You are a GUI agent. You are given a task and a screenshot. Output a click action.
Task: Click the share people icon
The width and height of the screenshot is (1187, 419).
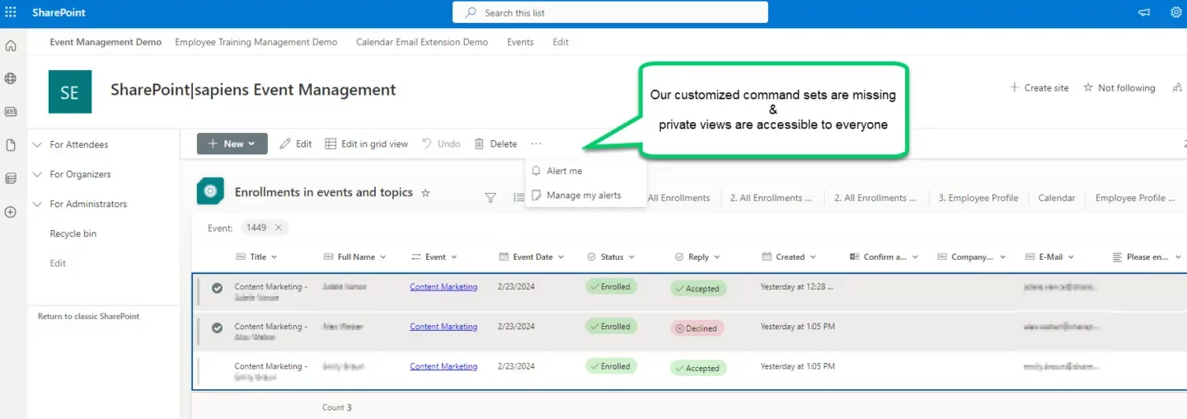click(1177, 87)
